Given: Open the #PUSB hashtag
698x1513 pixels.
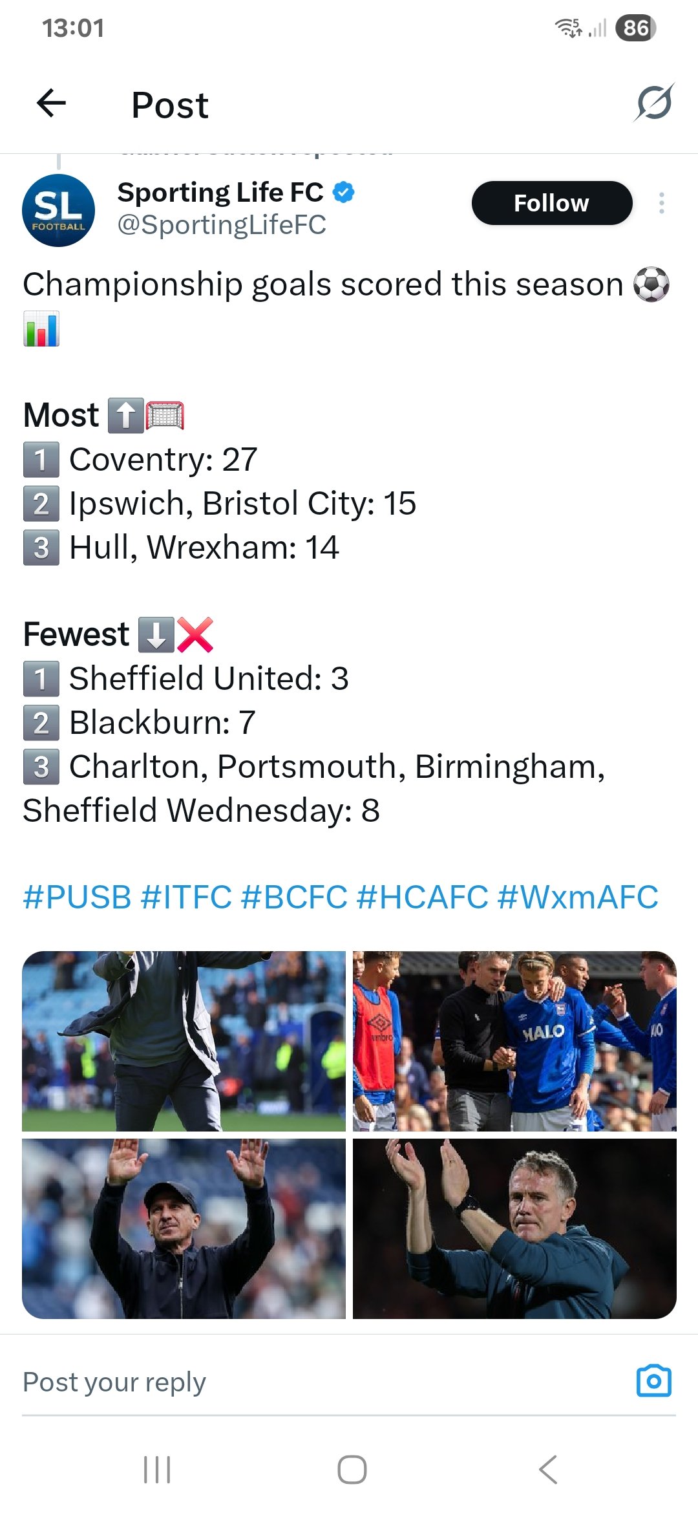Looking at the screenshot, I should pos(78,897).
